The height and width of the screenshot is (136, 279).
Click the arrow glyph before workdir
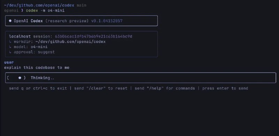tap(10, 42)
